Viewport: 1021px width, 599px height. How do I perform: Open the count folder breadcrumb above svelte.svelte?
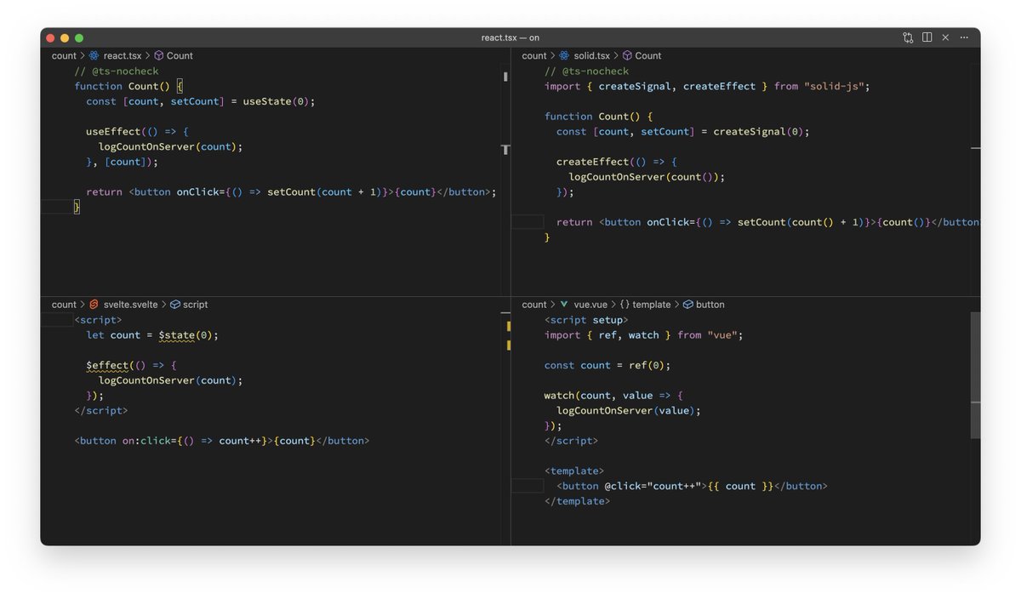(64, 305)
